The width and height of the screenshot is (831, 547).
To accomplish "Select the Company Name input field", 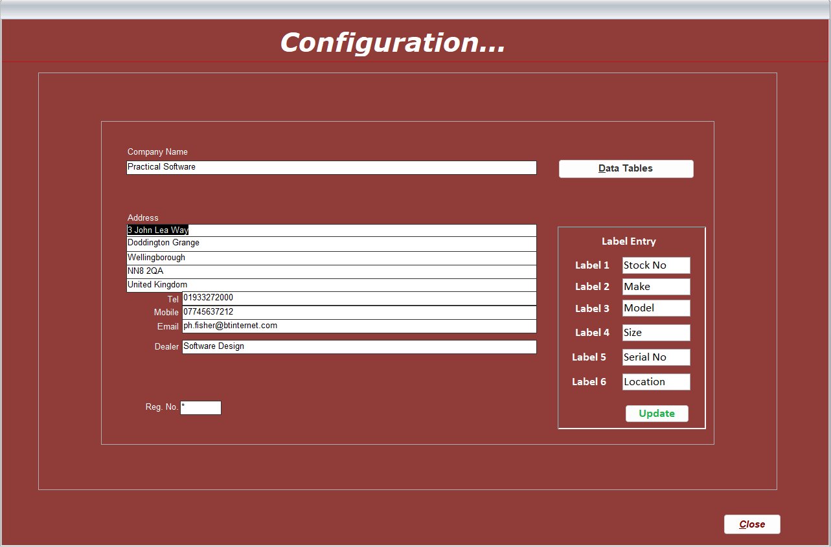I will (331, 167).
